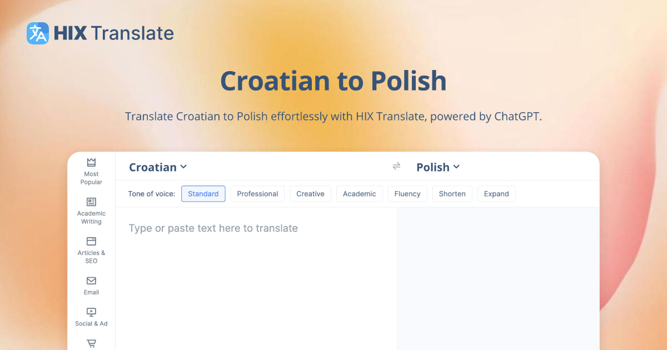
Task: Switch tone of voice to Academic
Action: pyautogui.click(x=359, y=193)
